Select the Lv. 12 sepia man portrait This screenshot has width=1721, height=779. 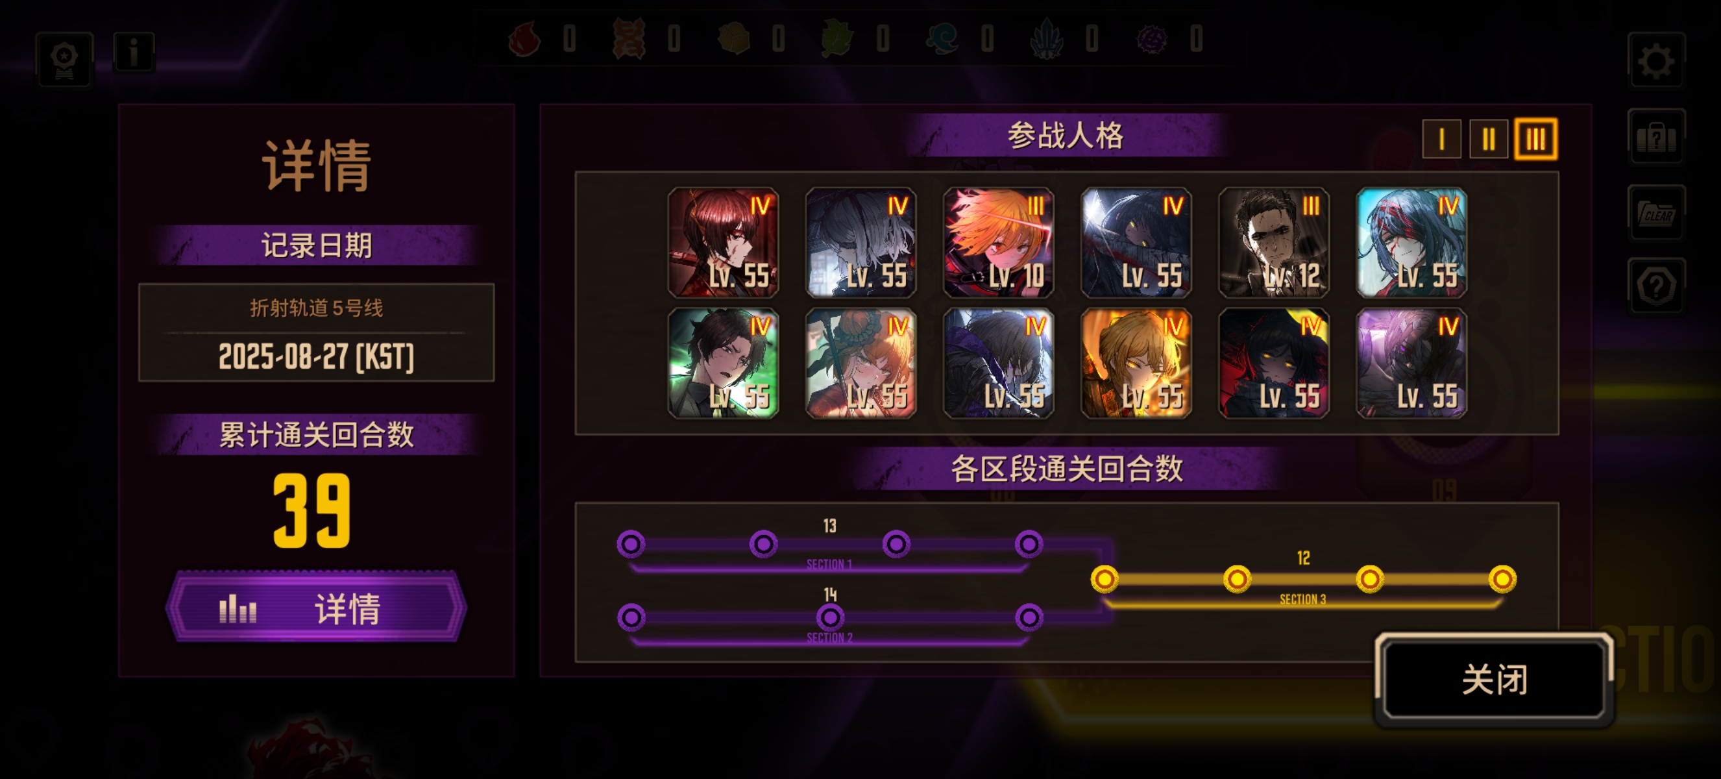coord(1273,243)
